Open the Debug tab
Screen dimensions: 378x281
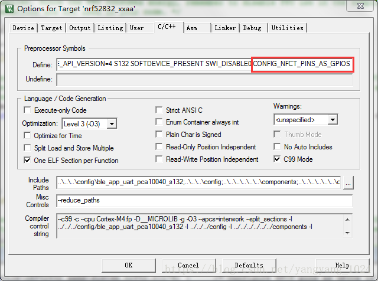click(x=252, y=28)
